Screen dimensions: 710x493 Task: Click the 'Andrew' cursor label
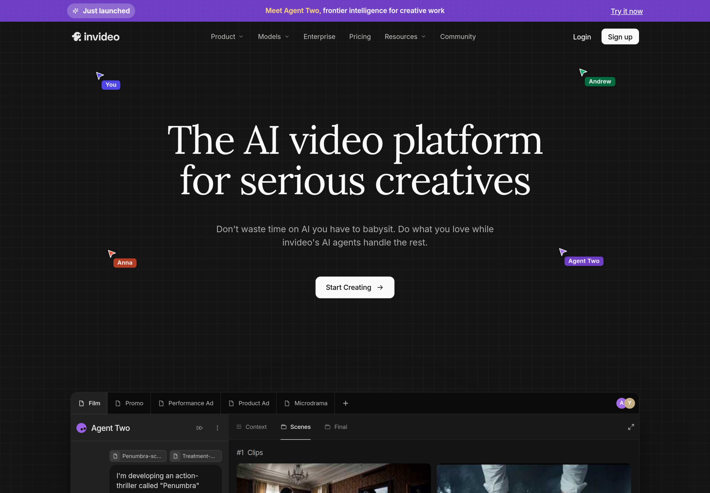(600, 82)
